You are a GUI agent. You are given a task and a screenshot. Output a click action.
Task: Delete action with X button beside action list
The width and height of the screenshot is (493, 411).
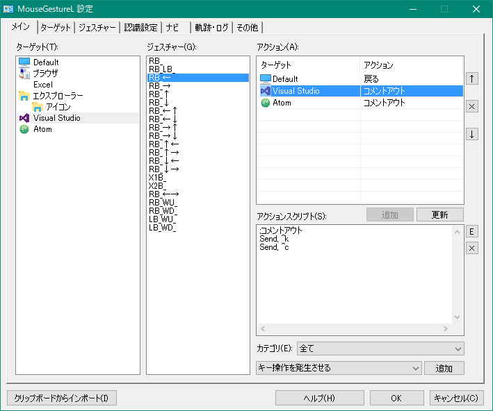coord(472,106)
